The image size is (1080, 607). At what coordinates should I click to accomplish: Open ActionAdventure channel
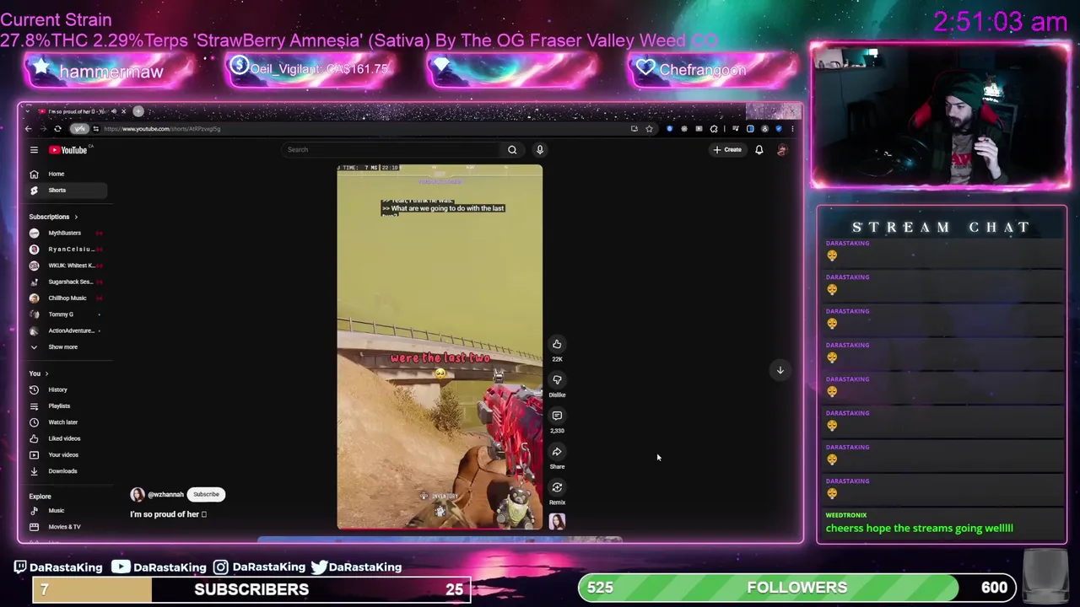66,330
